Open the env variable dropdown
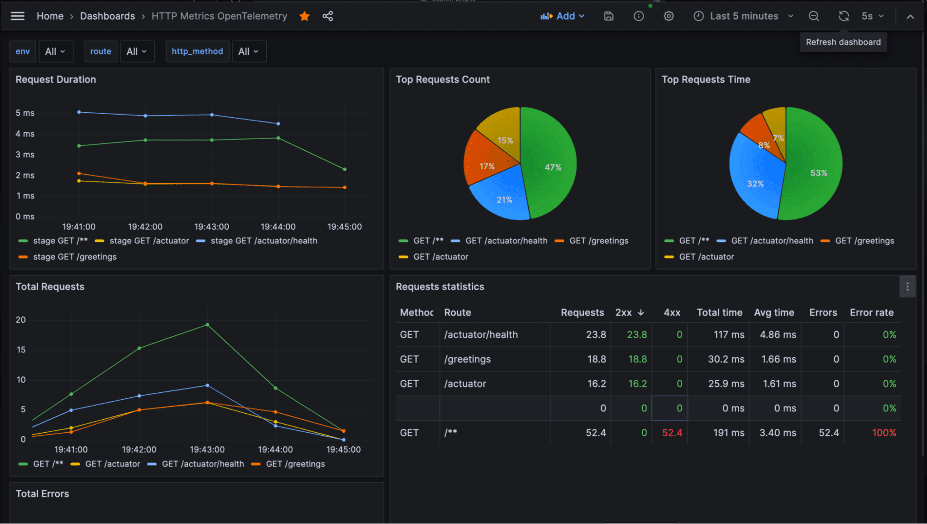The image size is (927, 524). pos(56,51)
